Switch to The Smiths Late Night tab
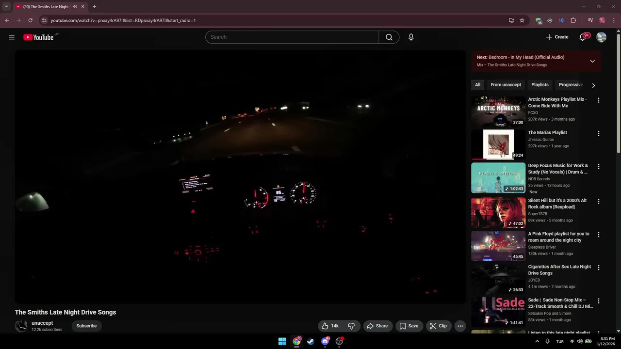 [46, 7]
